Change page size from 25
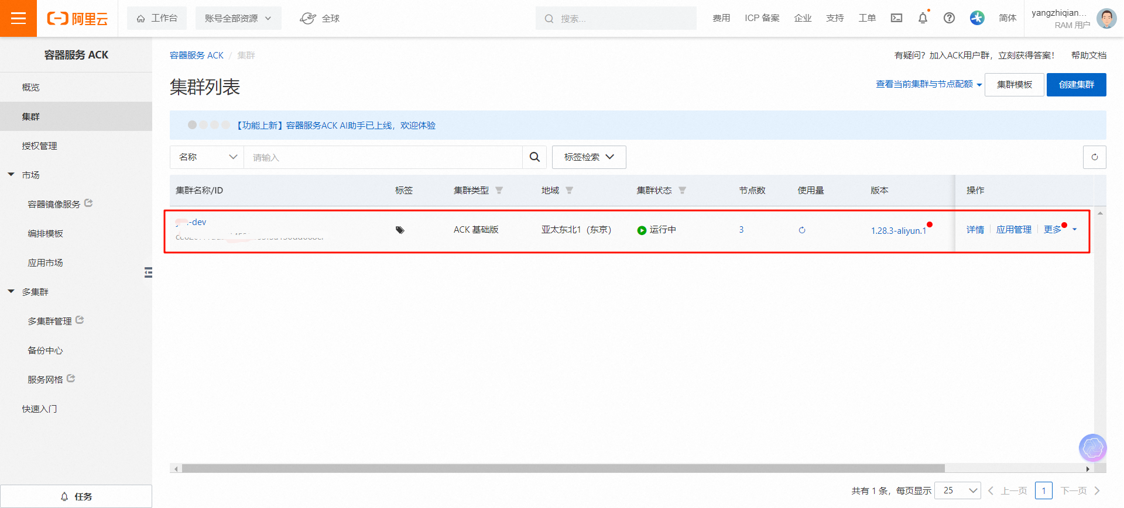 pyautogui.click(x=958, y=490)
